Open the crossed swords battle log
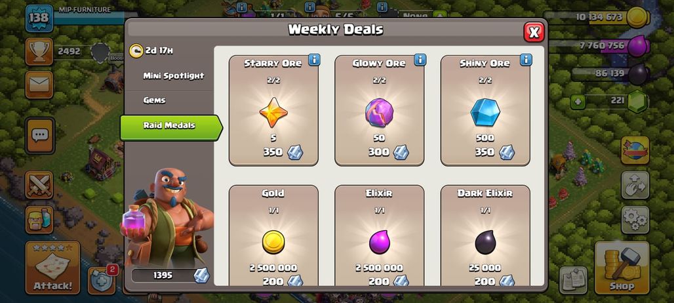Image resolution: width=674 pixels, height=303 pixels. pos(39,185)
